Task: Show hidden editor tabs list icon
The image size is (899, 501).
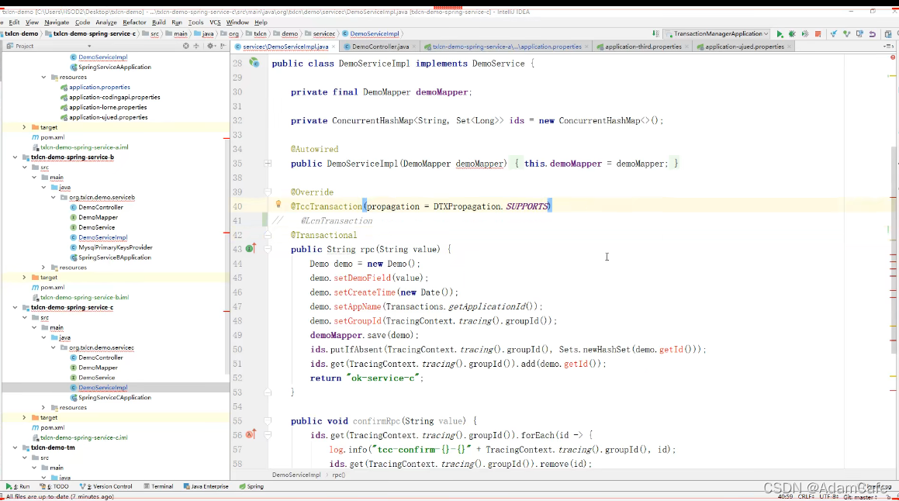Action: click(889, 47)
